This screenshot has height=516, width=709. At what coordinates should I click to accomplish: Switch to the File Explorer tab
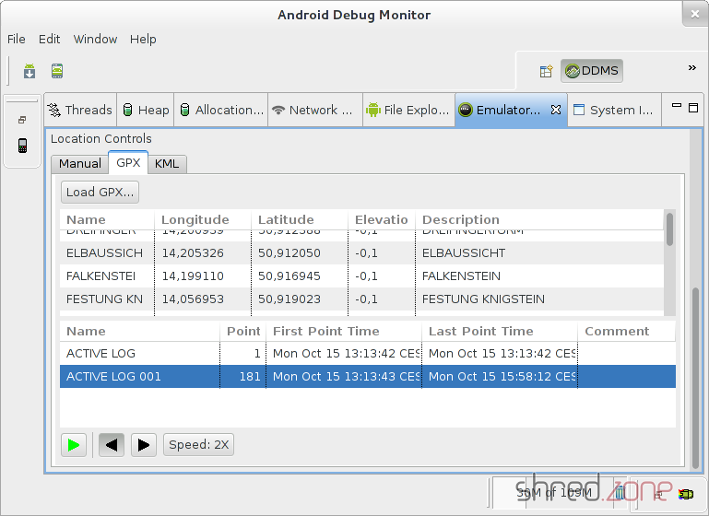(407, 110)
